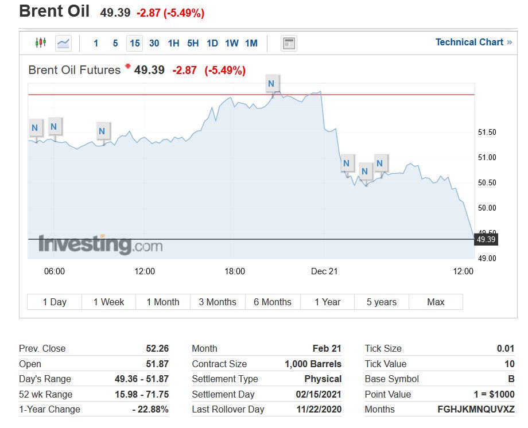Click the Point Value 1 = $1000
This screenshot has height=428, width=528.
tap(494, 394)
